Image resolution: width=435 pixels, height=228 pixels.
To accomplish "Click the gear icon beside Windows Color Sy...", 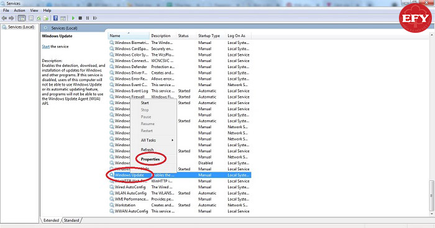I will 111,55.
